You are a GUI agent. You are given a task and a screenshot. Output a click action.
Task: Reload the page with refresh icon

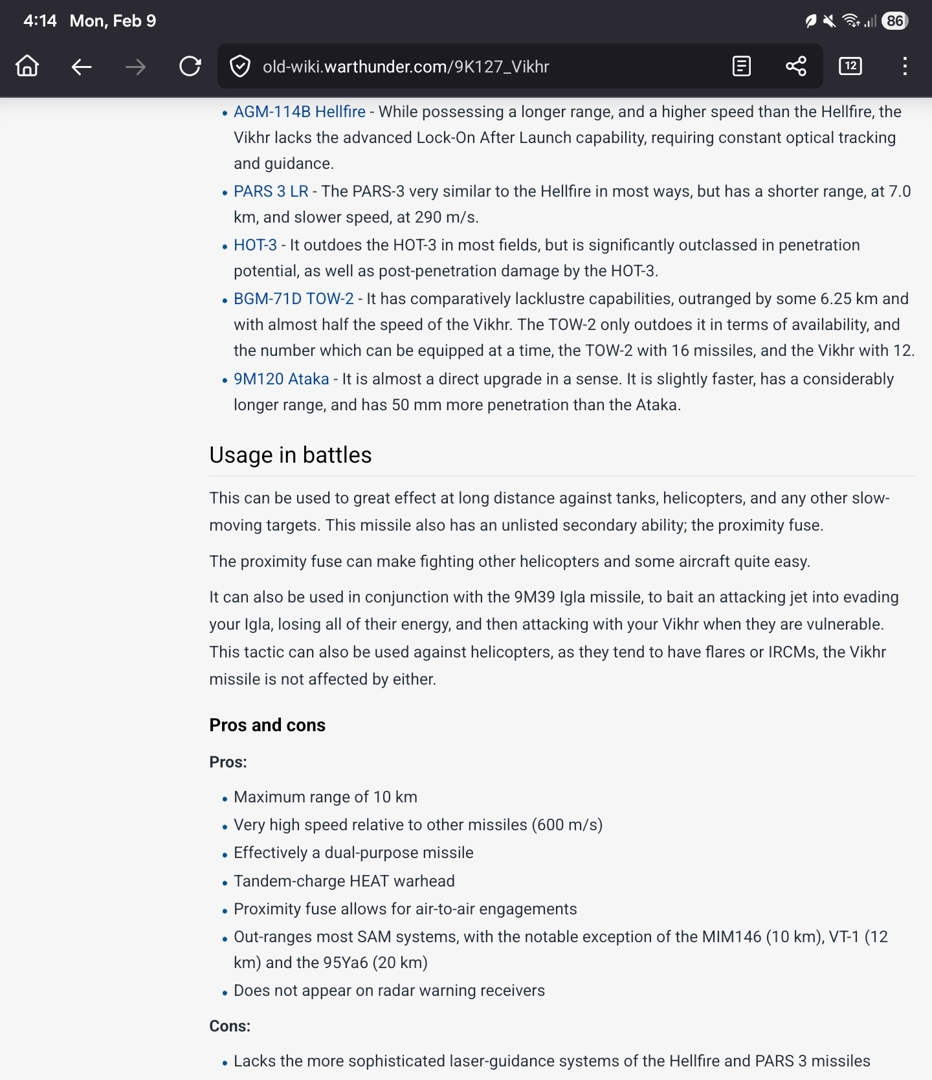pos(190,66)
